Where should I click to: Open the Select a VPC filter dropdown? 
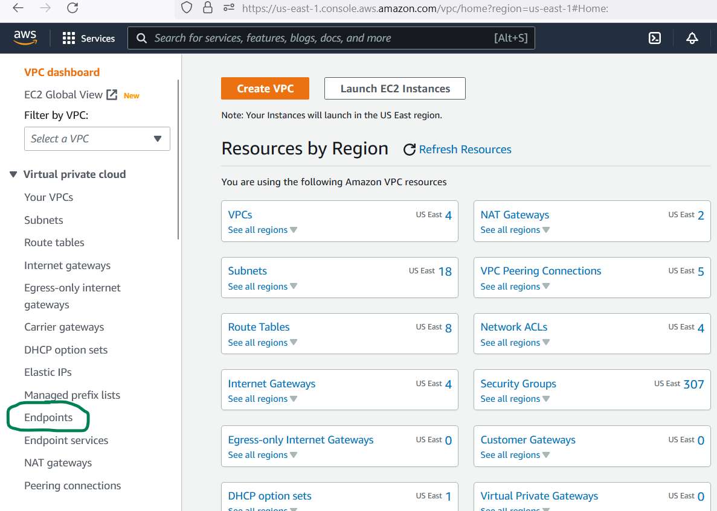97,139
